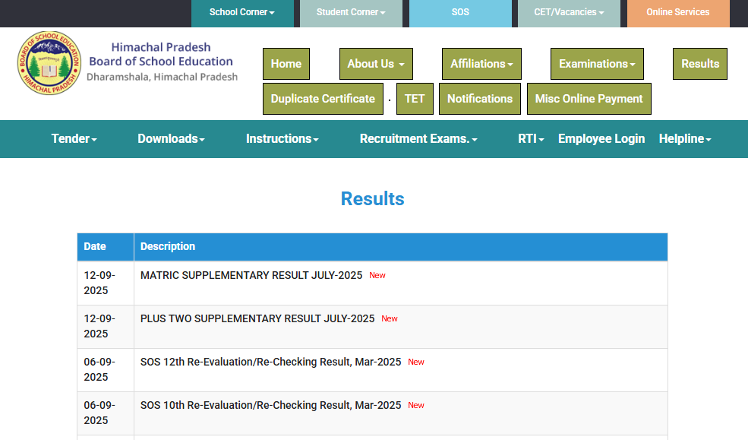
Task: Click the Results page heading
Action: coord(373,199)
